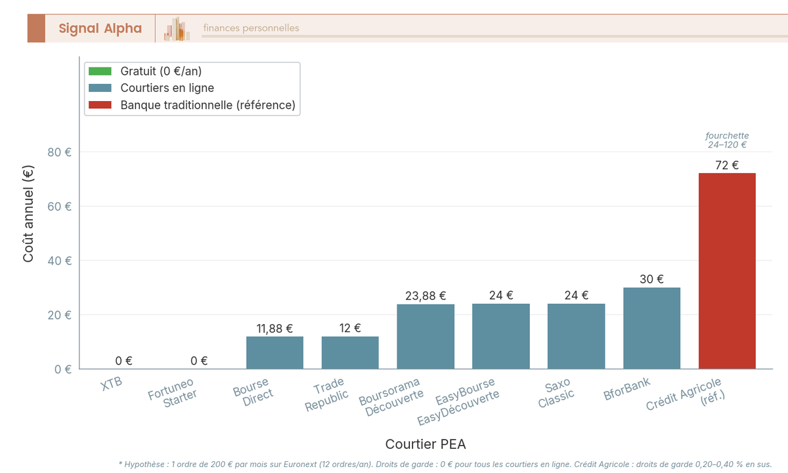Click the Signal Alpha bar-chart logo icon
Viewport: 788px width, 473px height.
coord(176,28)
